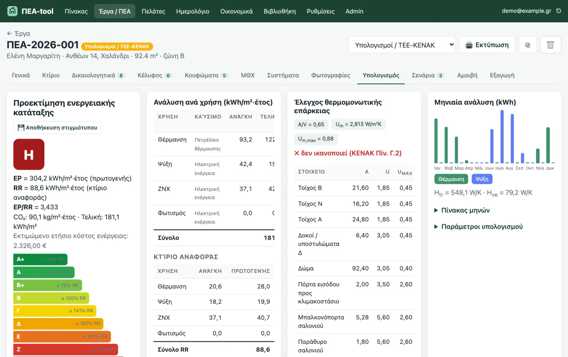Open the Ημερολόγιο menu item
568x357 pixels.
point(193,11)
